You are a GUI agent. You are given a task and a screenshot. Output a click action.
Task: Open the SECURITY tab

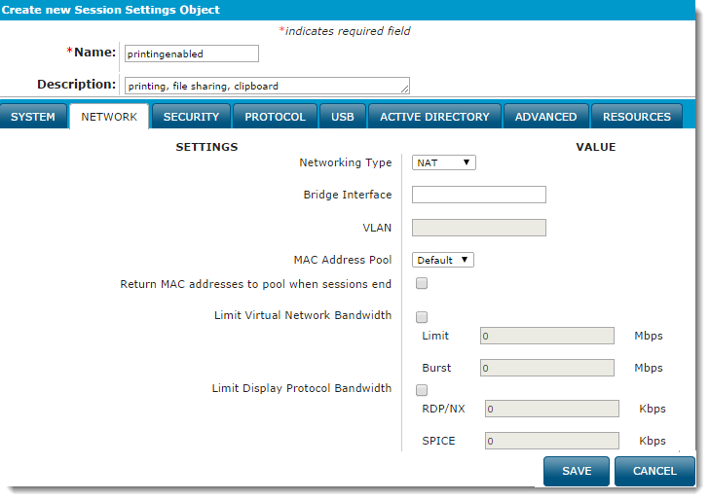point(191,117)
